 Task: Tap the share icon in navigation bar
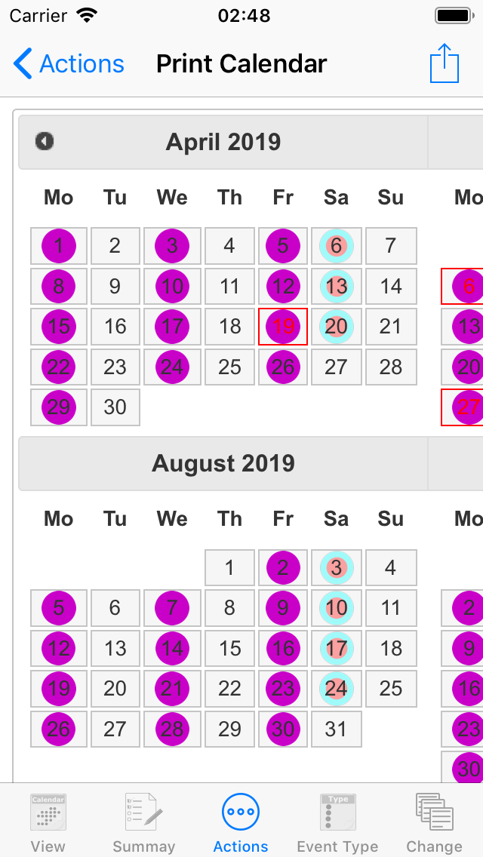(445, 63)
